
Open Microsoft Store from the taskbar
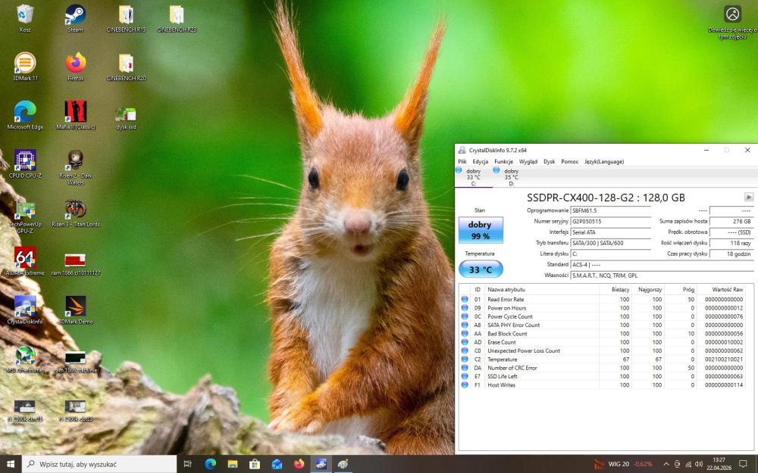255,464
